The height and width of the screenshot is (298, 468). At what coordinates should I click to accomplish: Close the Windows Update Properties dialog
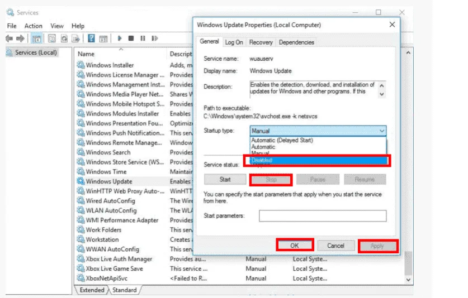[392, 25]
